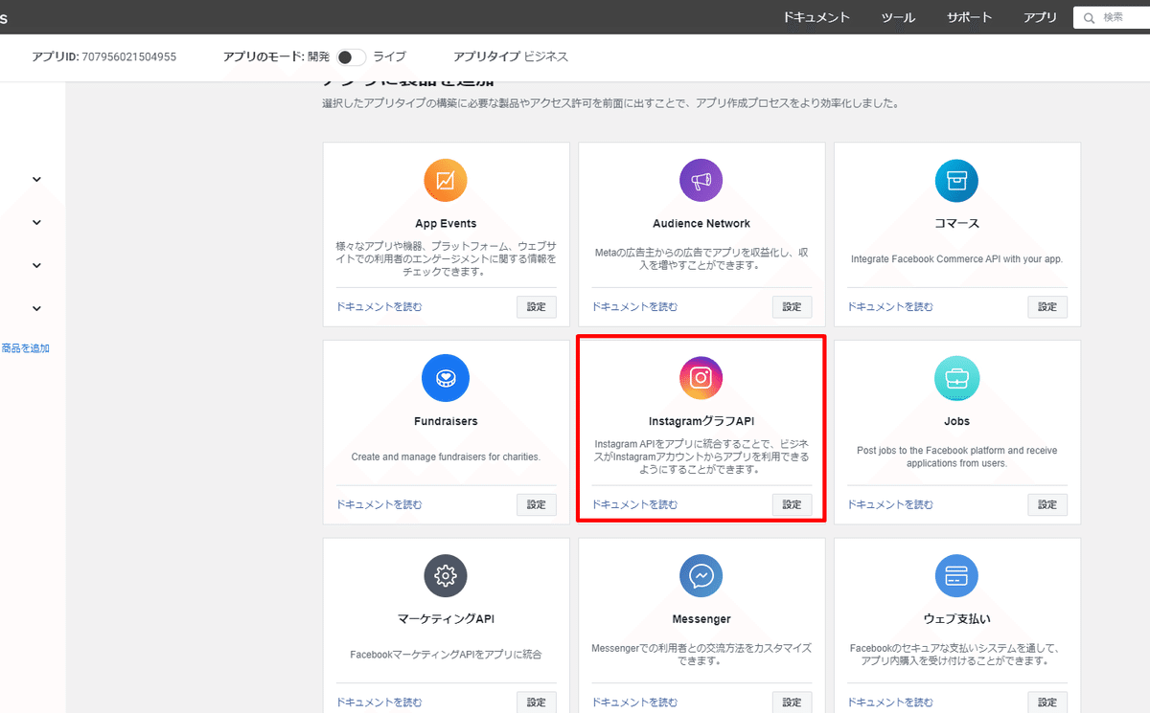Screen dimensions: 1150x713
Task: Click the 検索 search field
Action: click(x=1112, y=17)
